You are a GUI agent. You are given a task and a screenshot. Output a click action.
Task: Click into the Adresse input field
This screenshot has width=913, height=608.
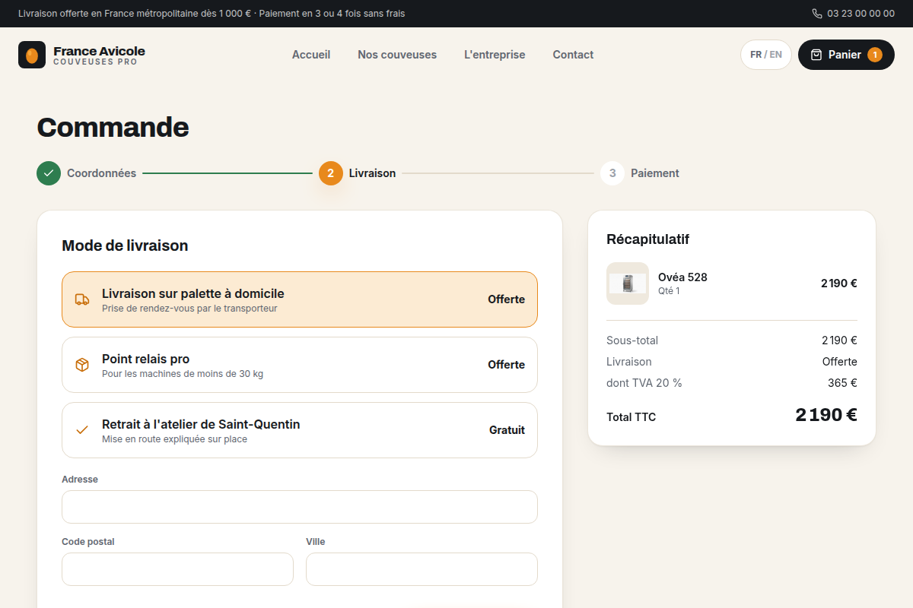(x=300, y=507)
